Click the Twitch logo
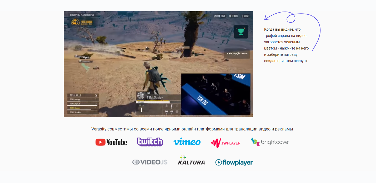The image size is (376, 186). tap(150, 142)
